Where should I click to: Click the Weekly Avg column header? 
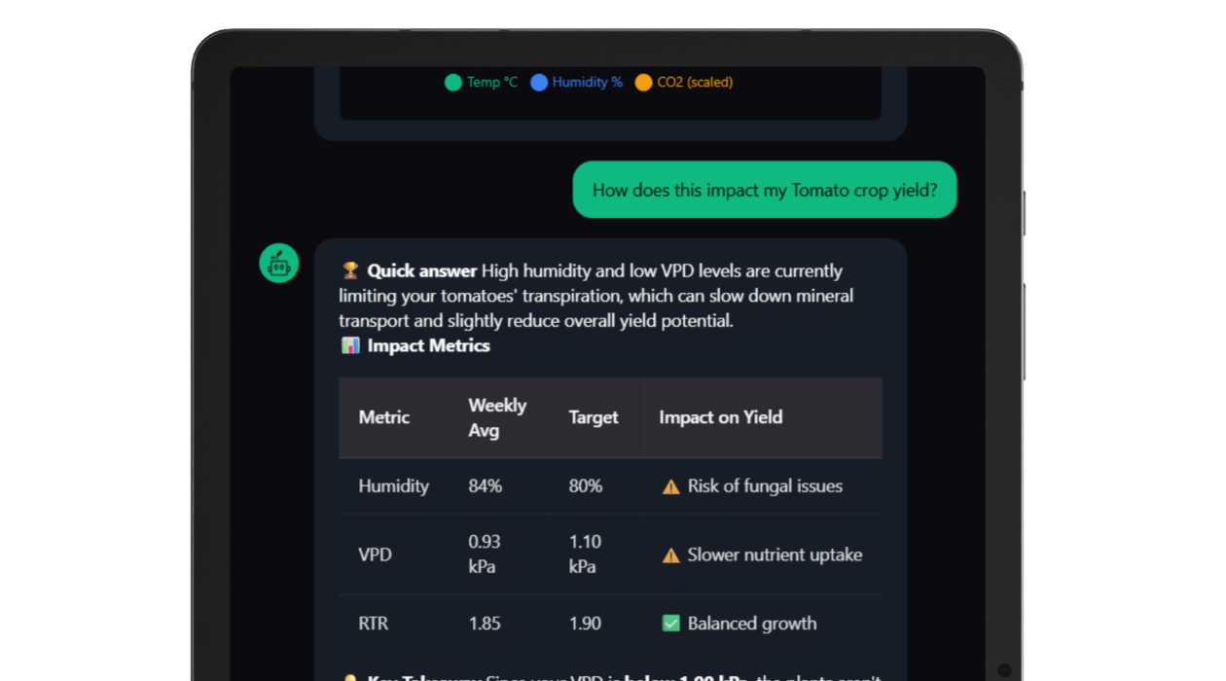(497, 417)
